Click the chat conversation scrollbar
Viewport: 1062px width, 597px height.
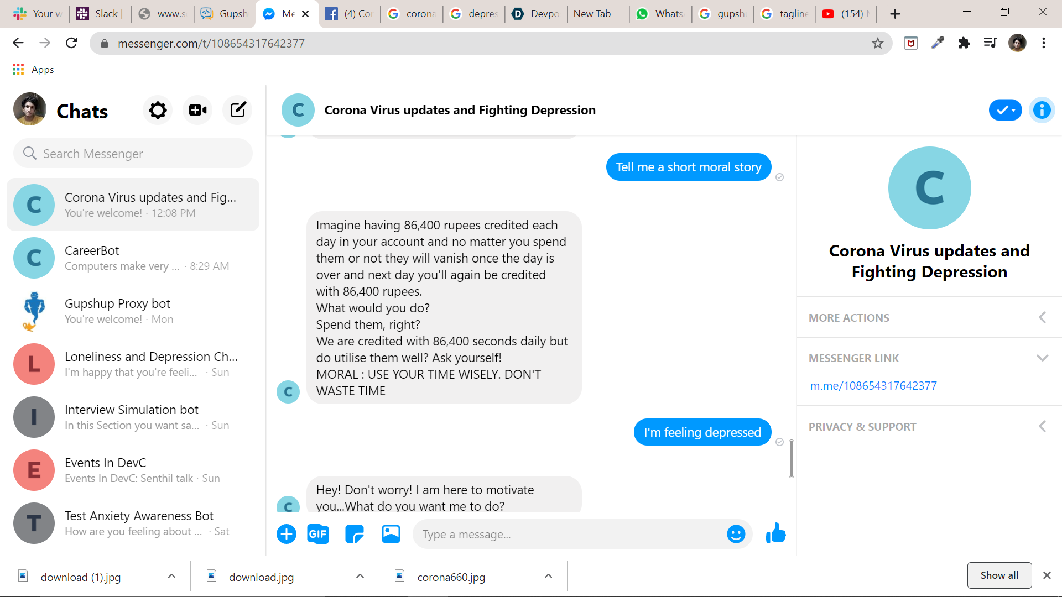(x=792, y=459)
